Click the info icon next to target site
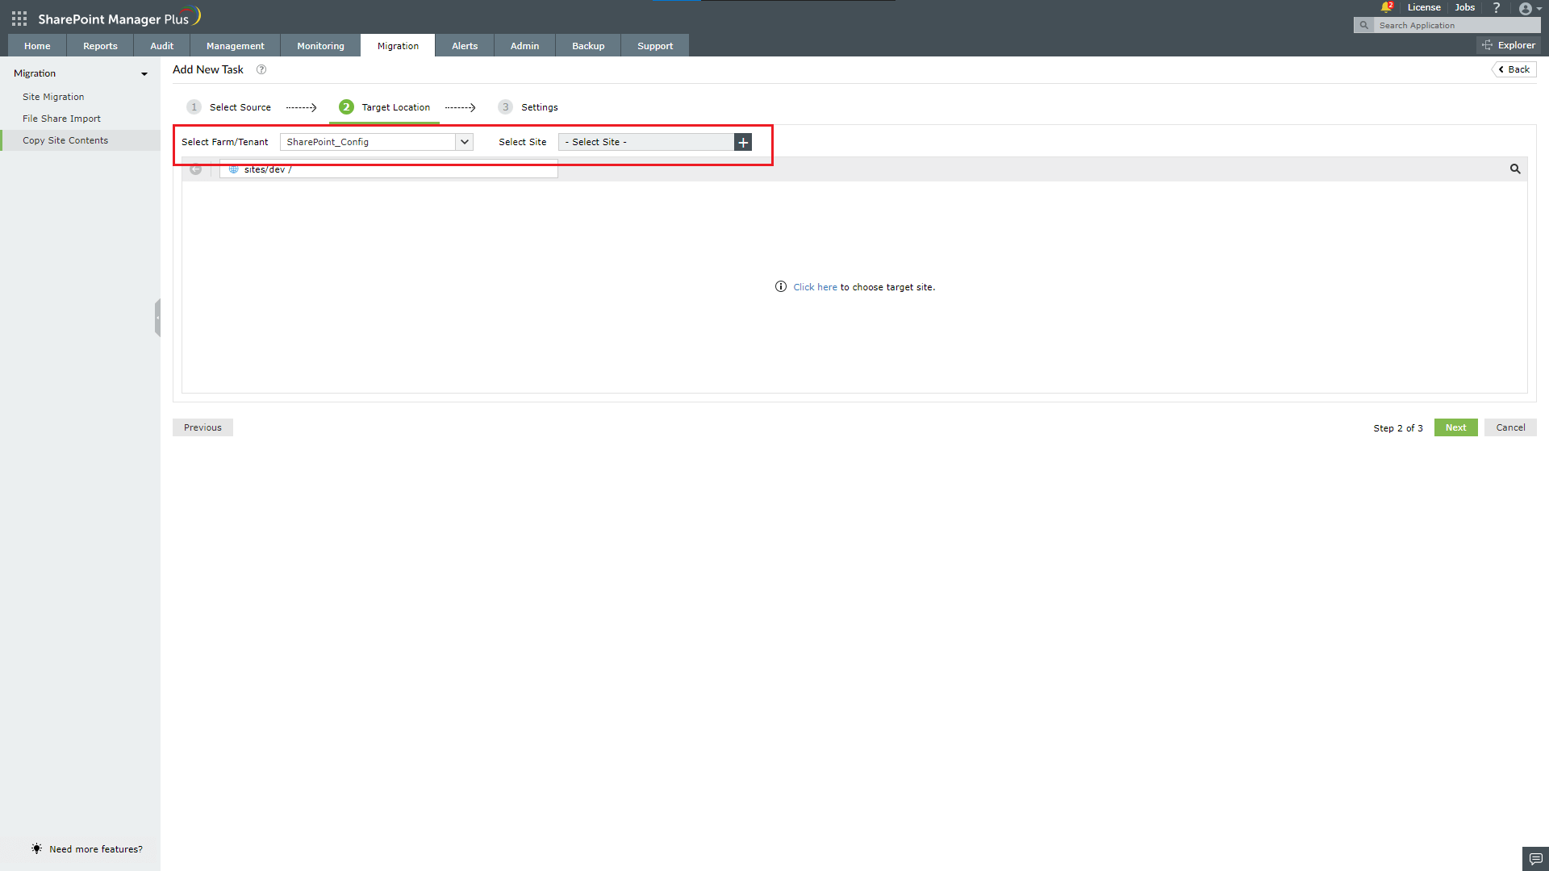1549x871 pixels. [780, 286]
